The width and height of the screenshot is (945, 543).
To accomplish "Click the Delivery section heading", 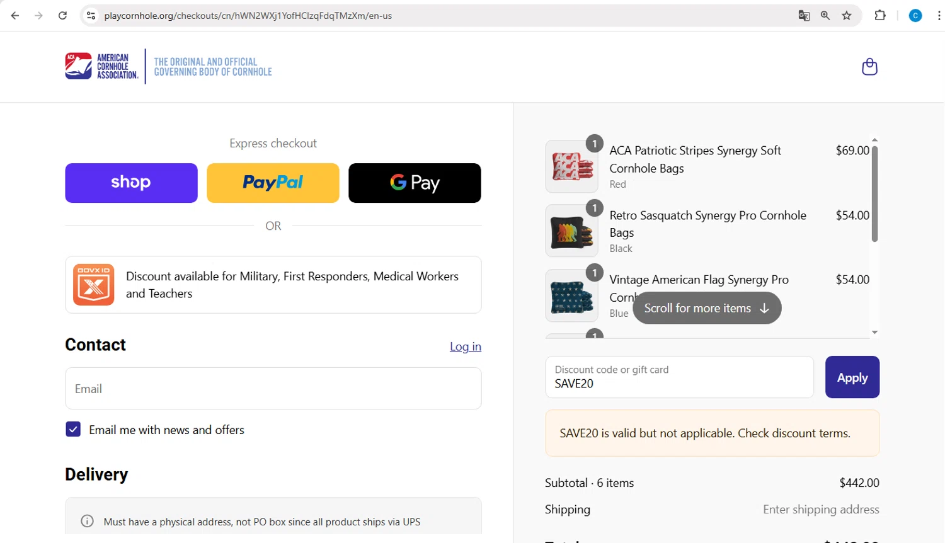I will 96,474.
